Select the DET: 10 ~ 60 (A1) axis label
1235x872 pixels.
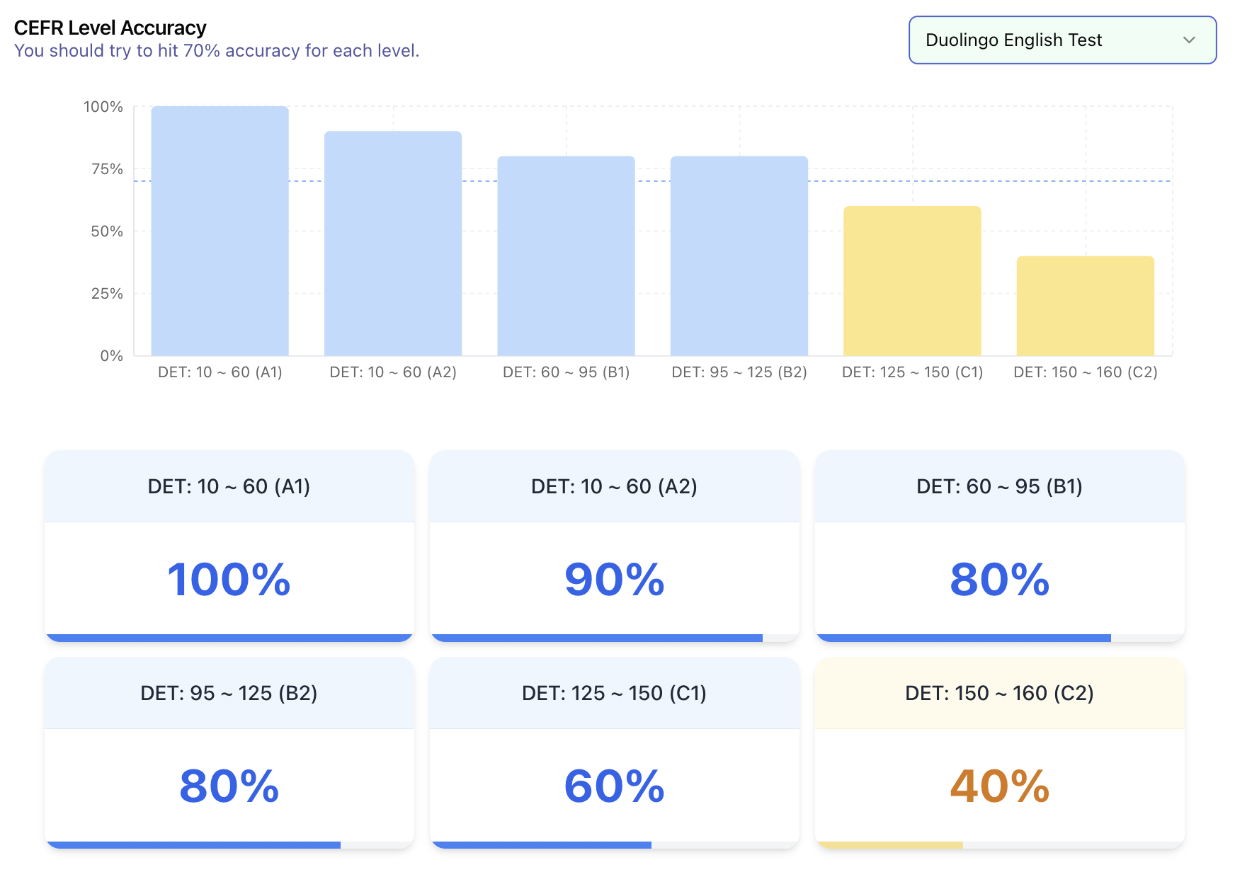[x=220, y=372]
